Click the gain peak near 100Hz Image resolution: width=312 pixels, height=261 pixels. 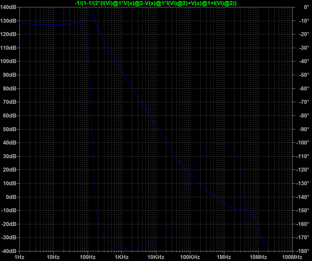pyautogui.click(x=92, y=13)
